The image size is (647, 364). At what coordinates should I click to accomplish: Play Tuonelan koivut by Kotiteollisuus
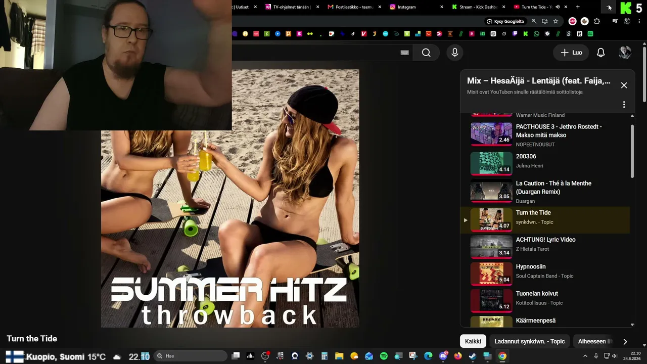(x=545, y=300)
